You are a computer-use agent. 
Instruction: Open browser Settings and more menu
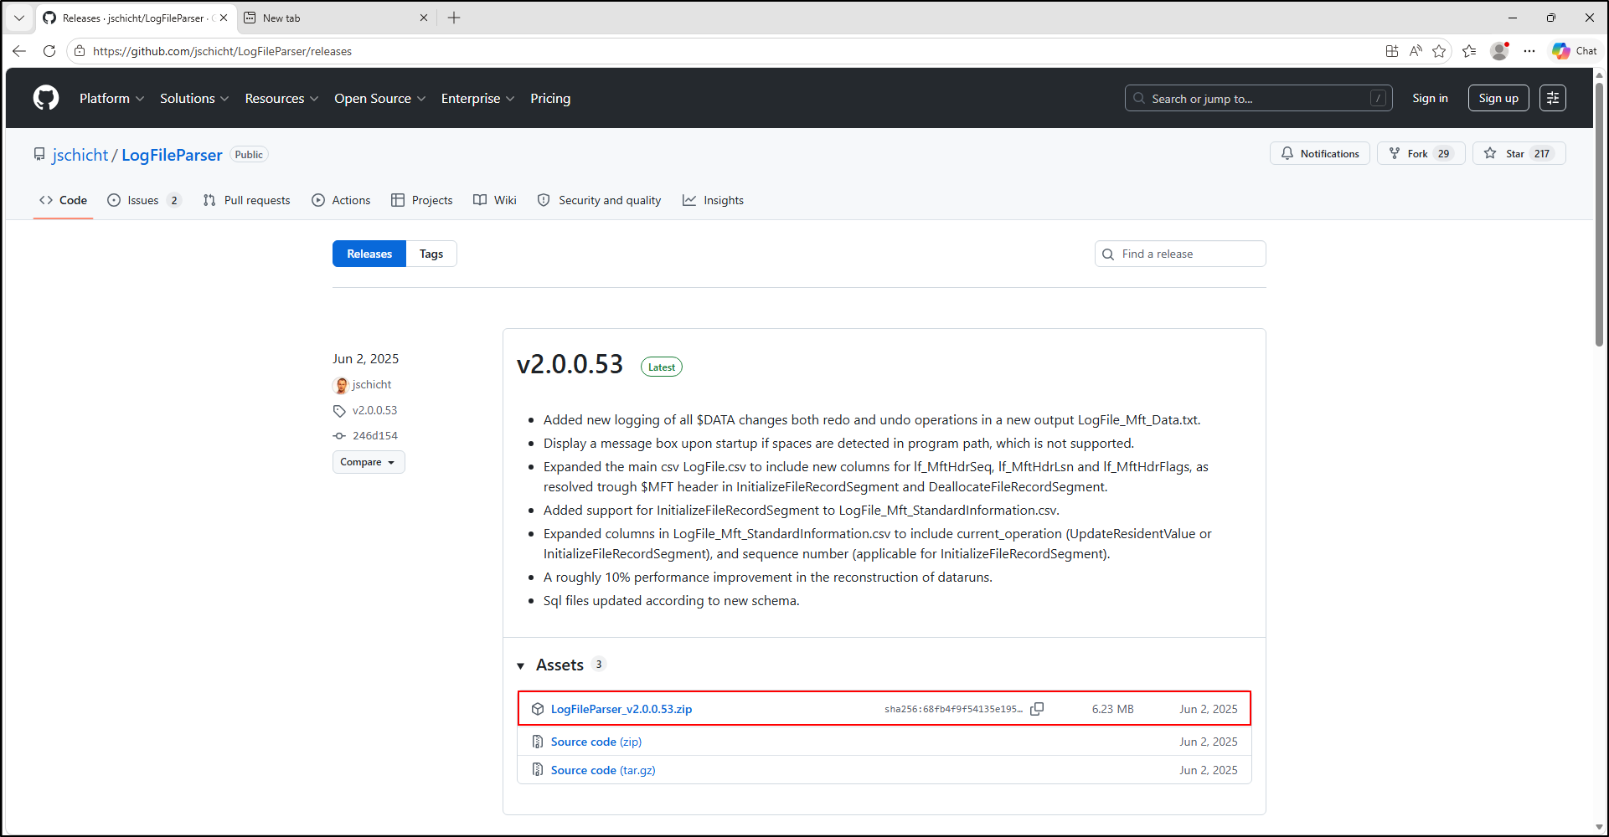coord(1529,51)
